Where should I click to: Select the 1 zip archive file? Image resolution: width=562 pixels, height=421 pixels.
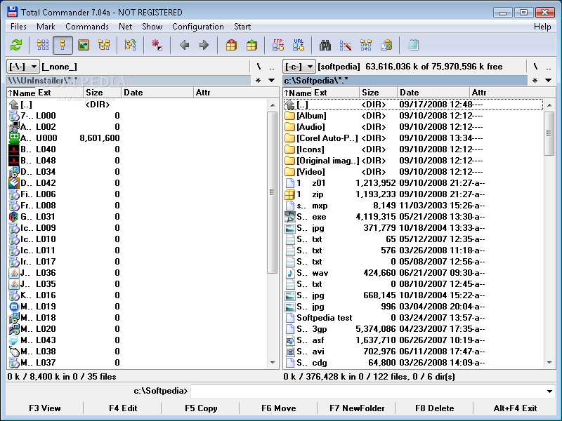(x=412, y=194)
